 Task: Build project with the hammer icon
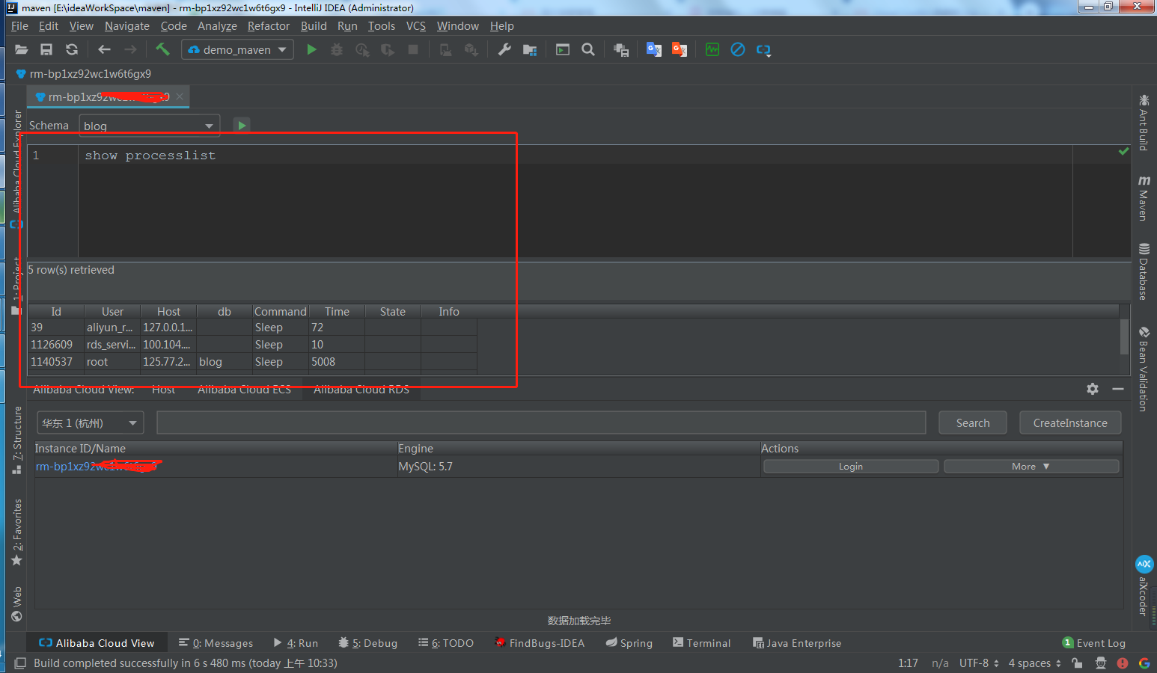(162, 49)
